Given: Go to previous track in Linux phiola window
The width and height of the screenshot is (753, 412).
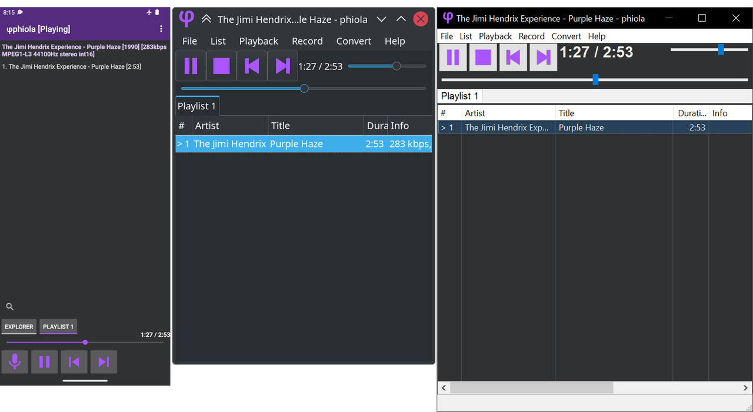Looking at the screenshot, I should 252,66.
